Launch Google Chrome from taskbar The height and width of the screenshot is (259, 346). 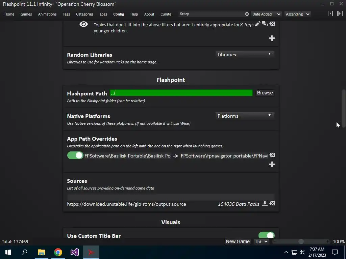pos(58,252)
